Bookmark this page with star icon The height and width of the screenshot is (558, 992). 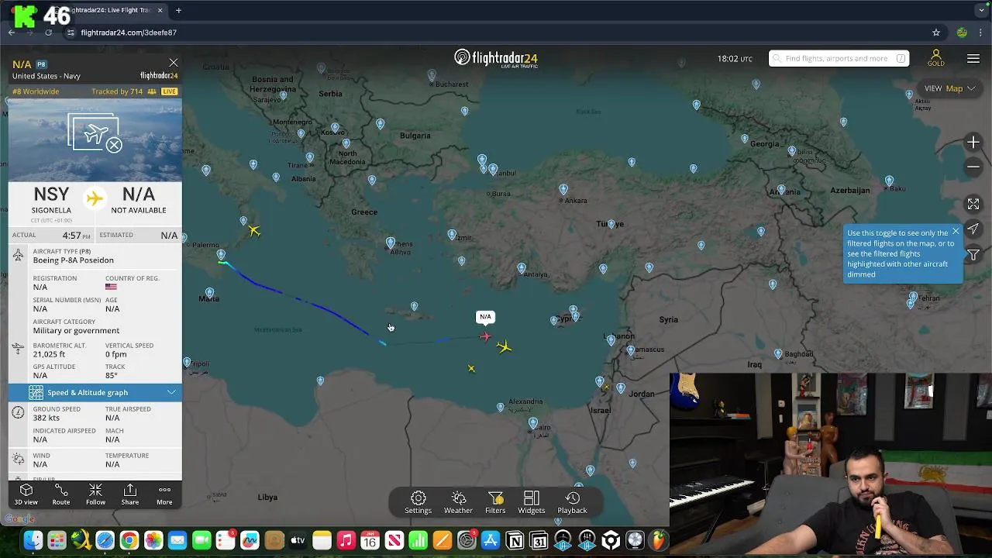pos(936,33)
